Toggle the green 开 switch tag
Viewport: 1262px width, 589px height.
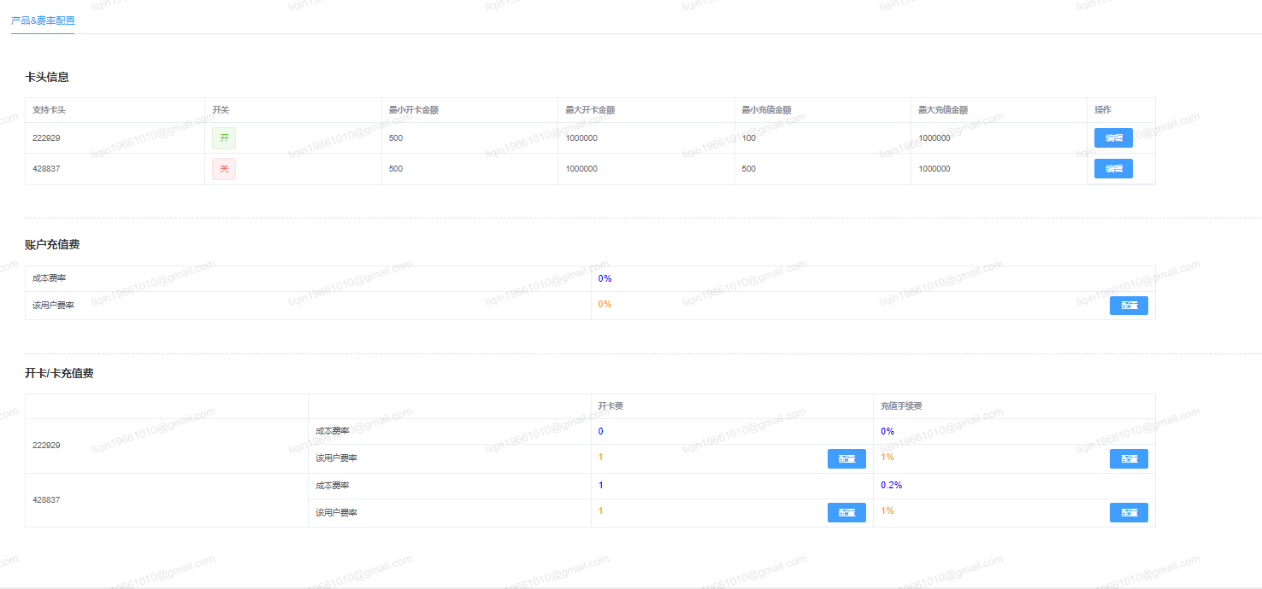tap(224, 138)
